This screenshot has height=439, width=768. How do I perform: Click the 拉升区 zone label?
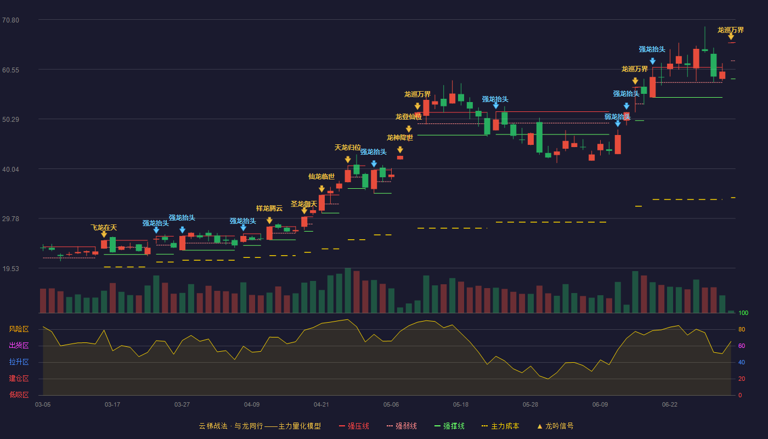tap(19, 362)
